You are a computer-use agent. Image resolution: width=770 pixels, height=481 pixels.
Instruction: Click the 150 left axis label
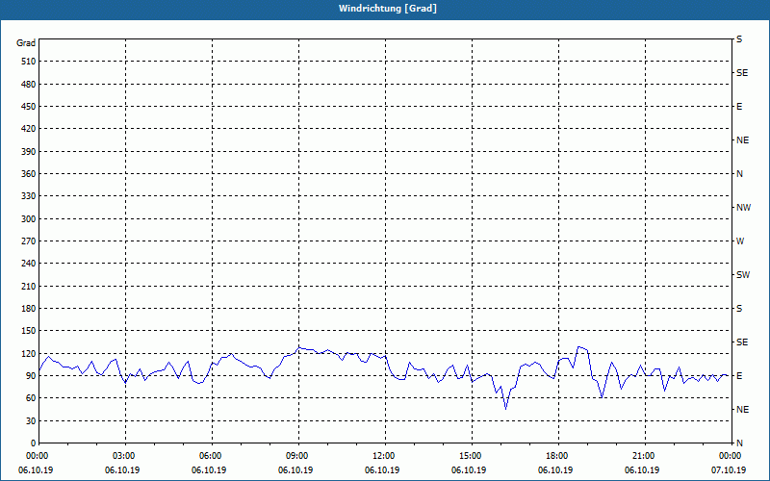coord(29,331)
